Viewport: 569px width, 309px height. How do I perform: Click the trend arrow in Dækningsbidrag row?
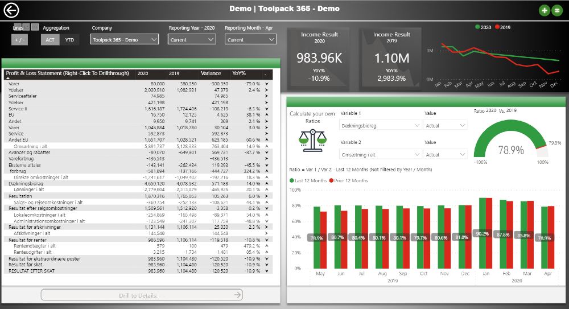266,184
